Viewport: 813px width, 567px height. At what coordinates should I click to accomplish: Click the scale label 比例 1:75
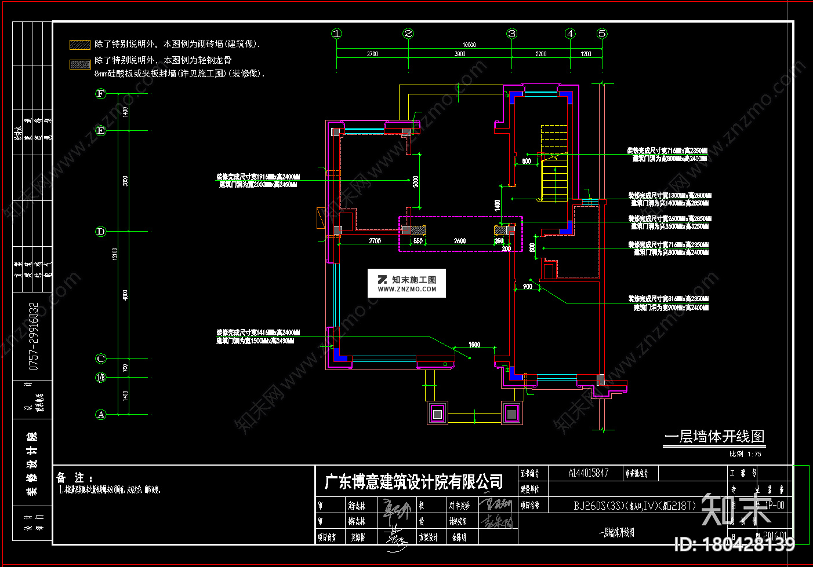coord(745,454)
